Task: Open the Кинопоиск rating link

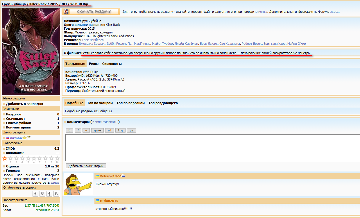Action: click(15, 153)
